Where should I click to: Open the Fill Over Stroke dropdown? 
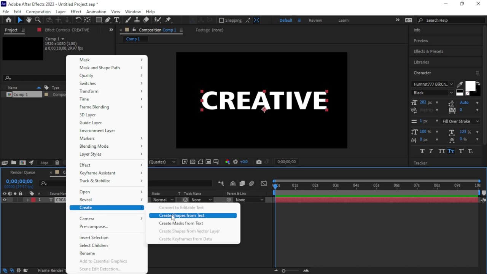460,121
